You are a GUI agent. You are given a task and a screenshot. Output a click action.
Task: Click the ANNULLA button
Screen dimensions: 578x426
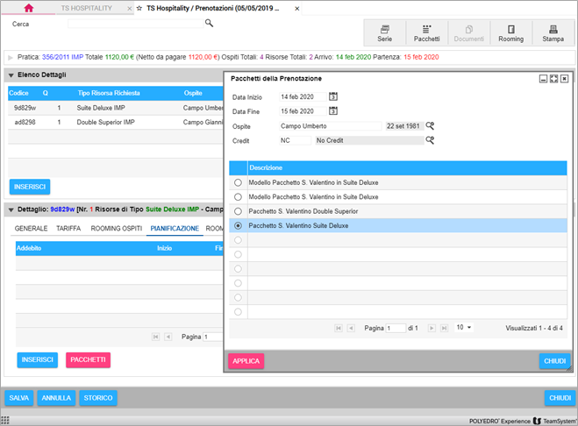pos(56,398)
